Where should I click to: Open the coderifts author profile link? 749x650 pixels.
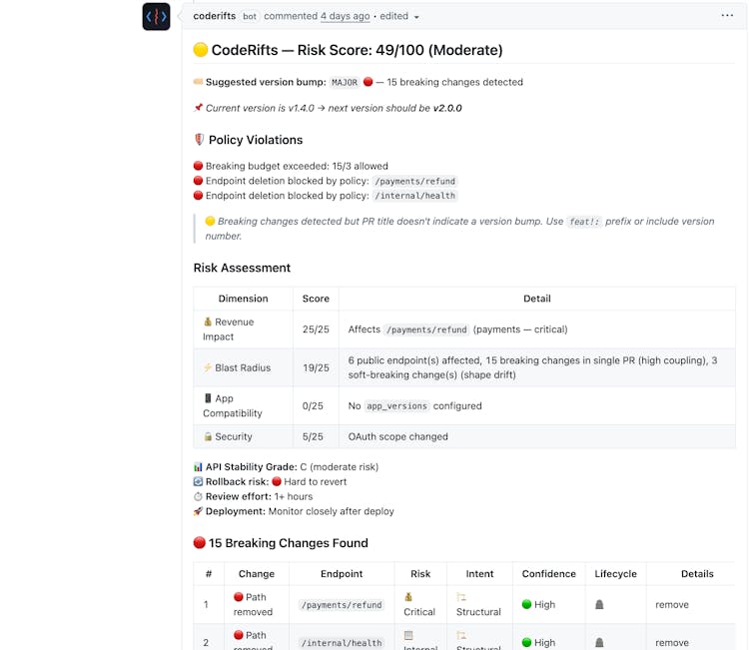(x=214, y=16)
